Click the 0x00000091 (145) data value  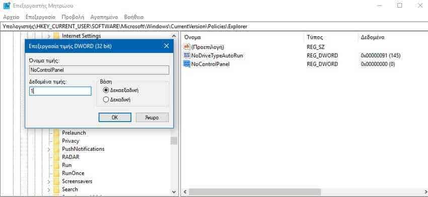pyautogui.click(x=381, y=56)
